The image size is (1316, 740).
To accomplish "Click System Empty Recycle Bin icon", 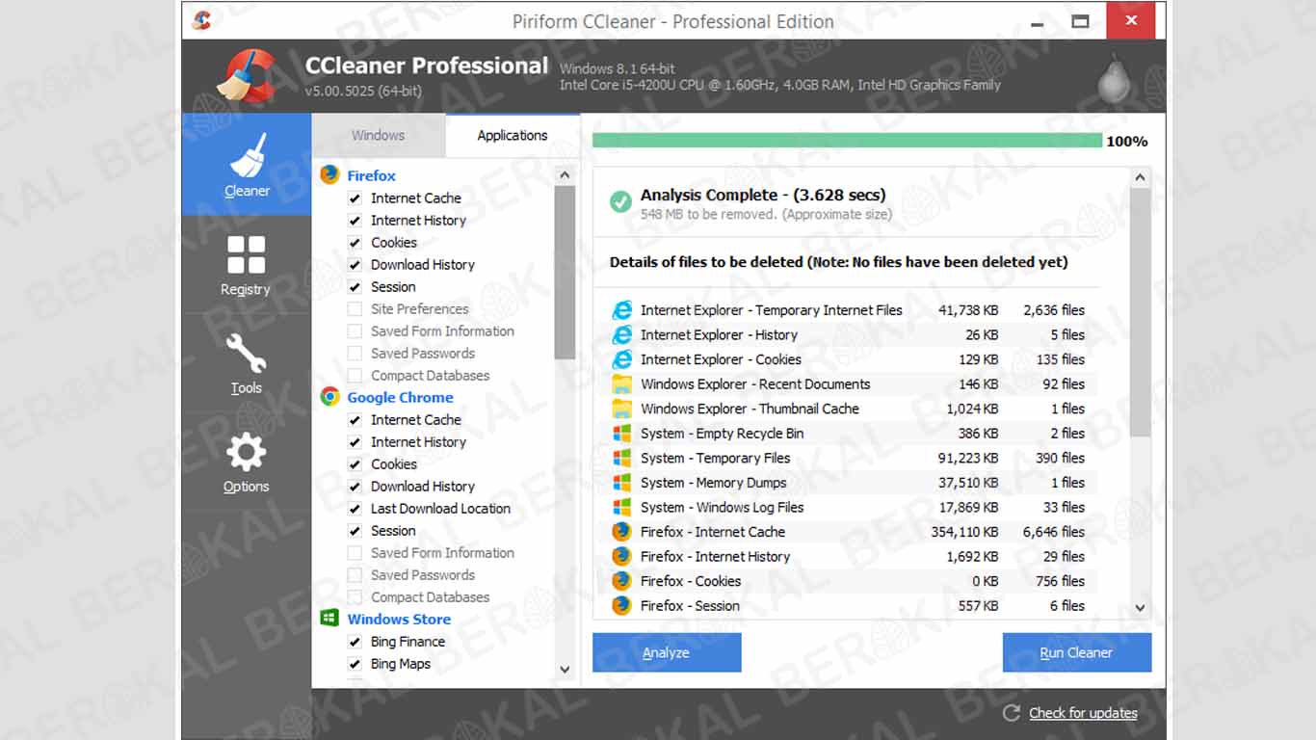I will (622, 434).
